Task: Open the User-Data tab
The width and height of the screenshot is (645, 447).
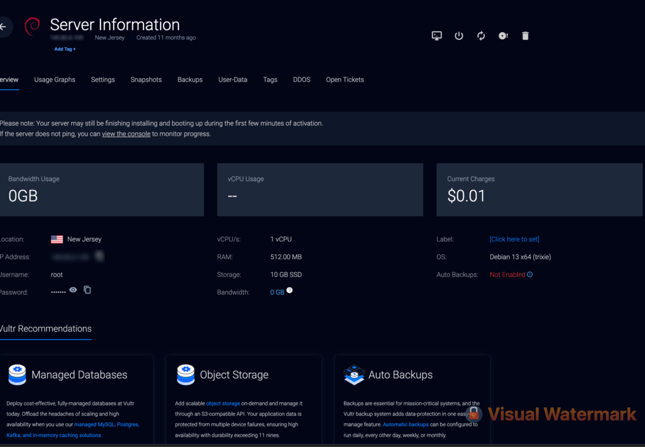Action: pos(233,80)
